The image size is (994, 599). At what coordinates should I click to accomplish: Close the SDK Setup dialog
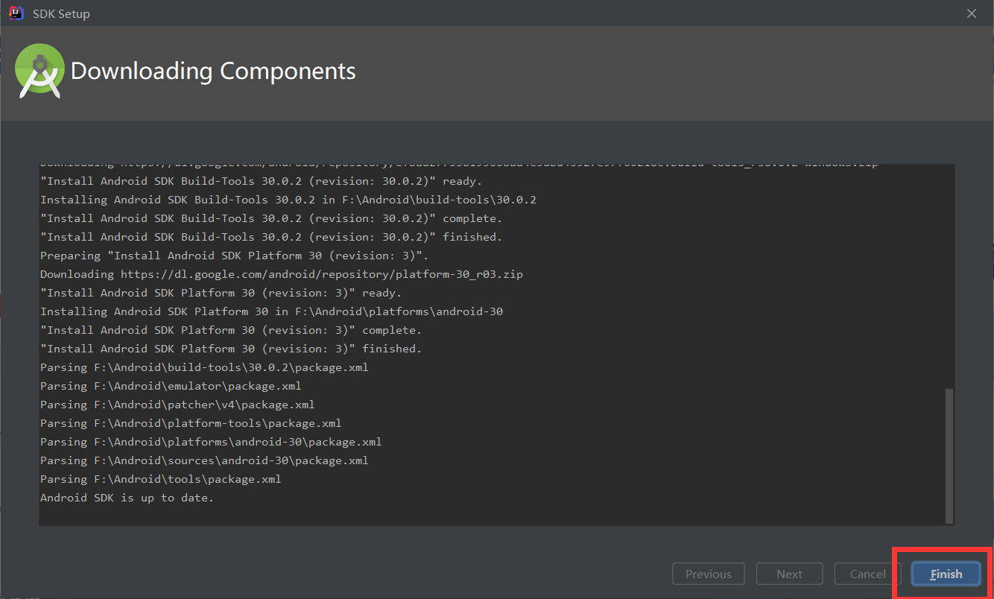972,13
